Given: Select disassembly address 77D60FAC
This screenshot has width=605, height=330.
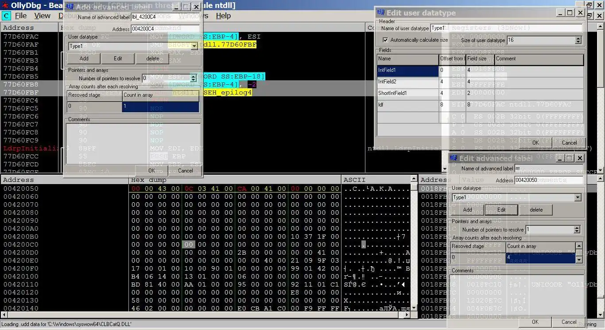Looking at the screenshot, I should pyautogui.click(x=21, y=36).
